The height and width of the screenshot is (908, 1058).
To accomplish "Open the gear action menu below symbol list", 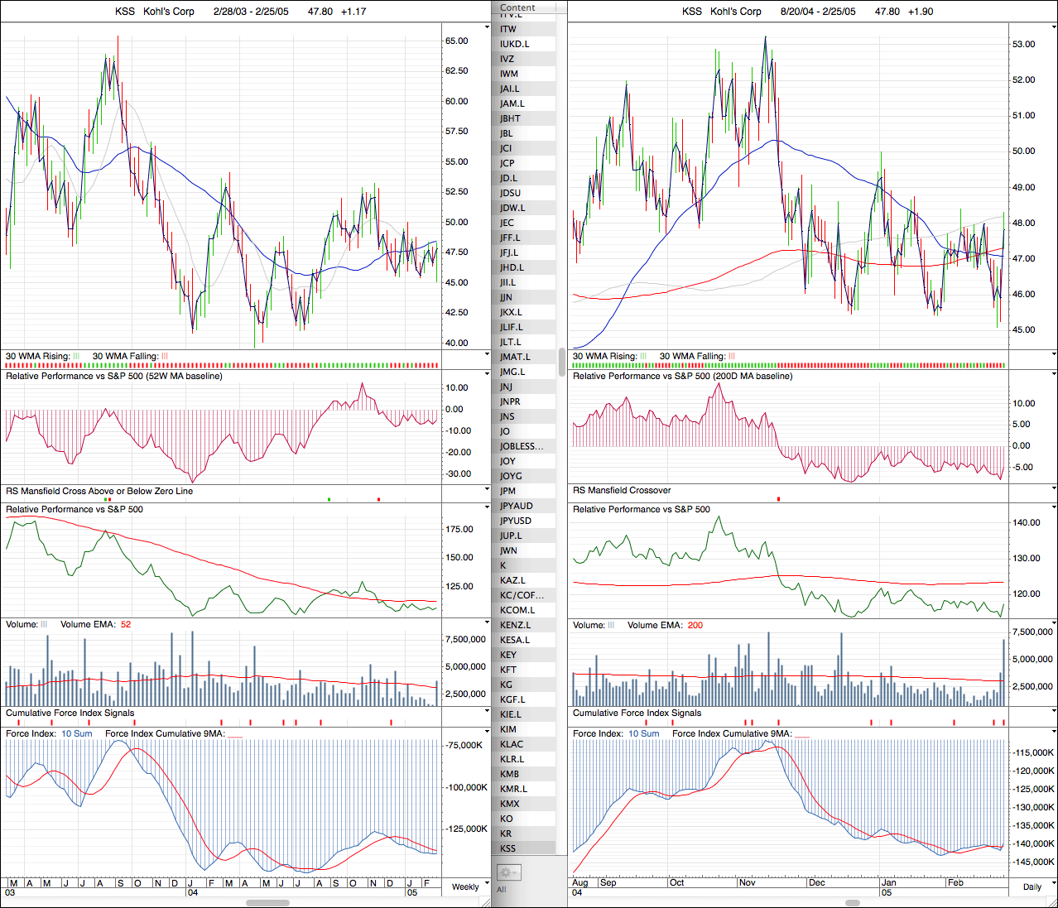I will (507, 872).
